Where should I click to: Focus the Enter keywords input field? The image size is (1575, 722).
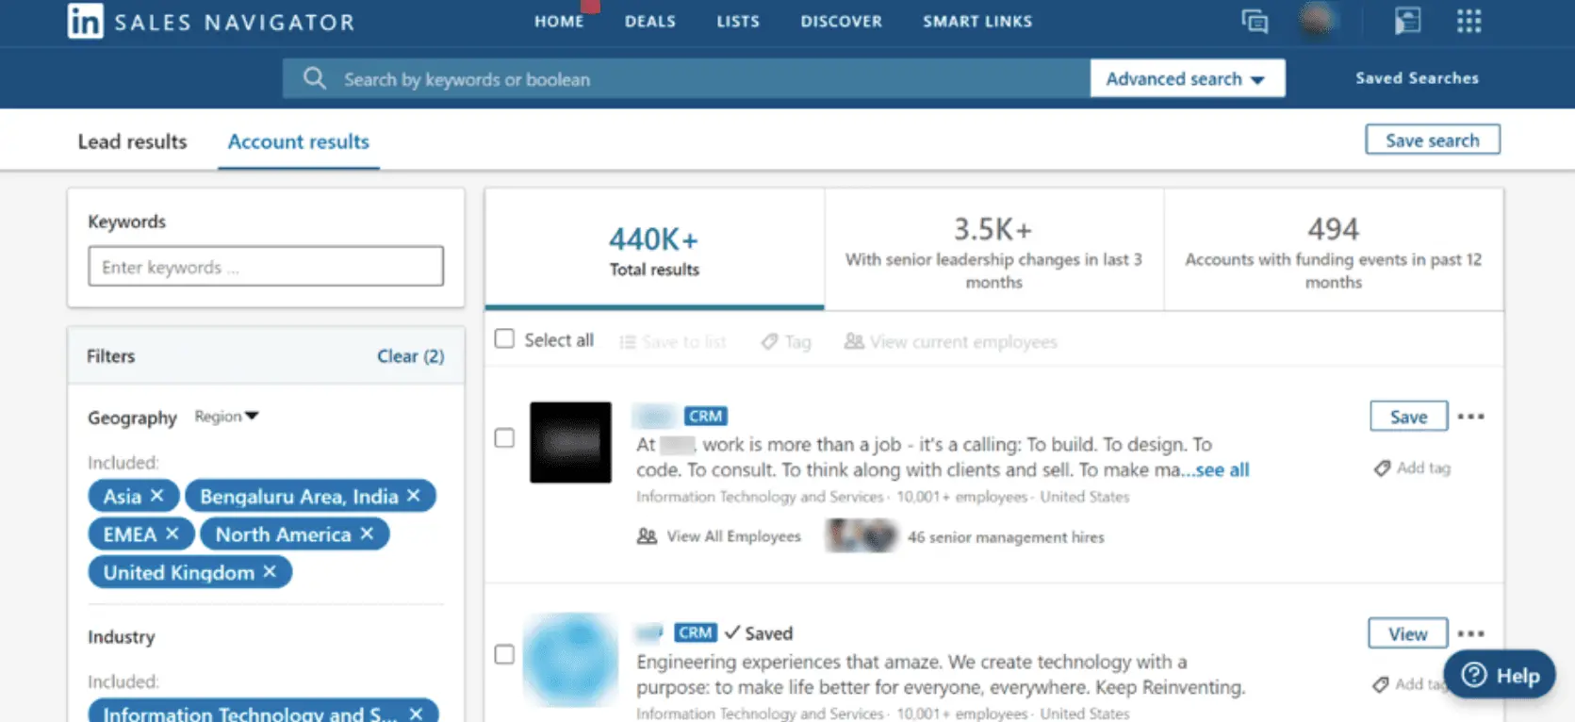point(266,267)
